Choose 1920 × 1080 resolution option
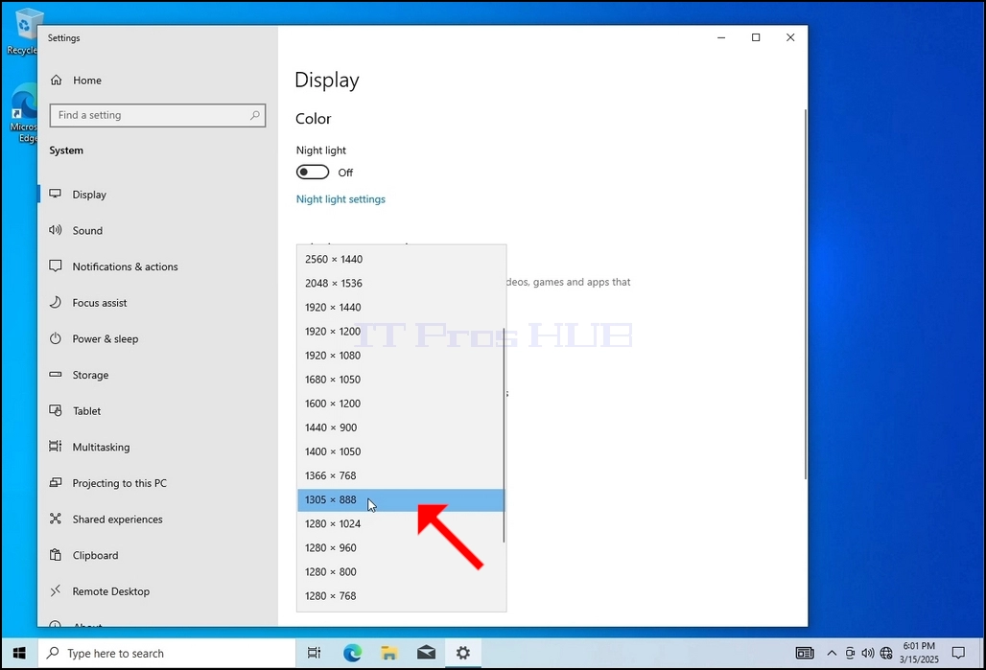 pyautogui.click(x=401, y=356)
